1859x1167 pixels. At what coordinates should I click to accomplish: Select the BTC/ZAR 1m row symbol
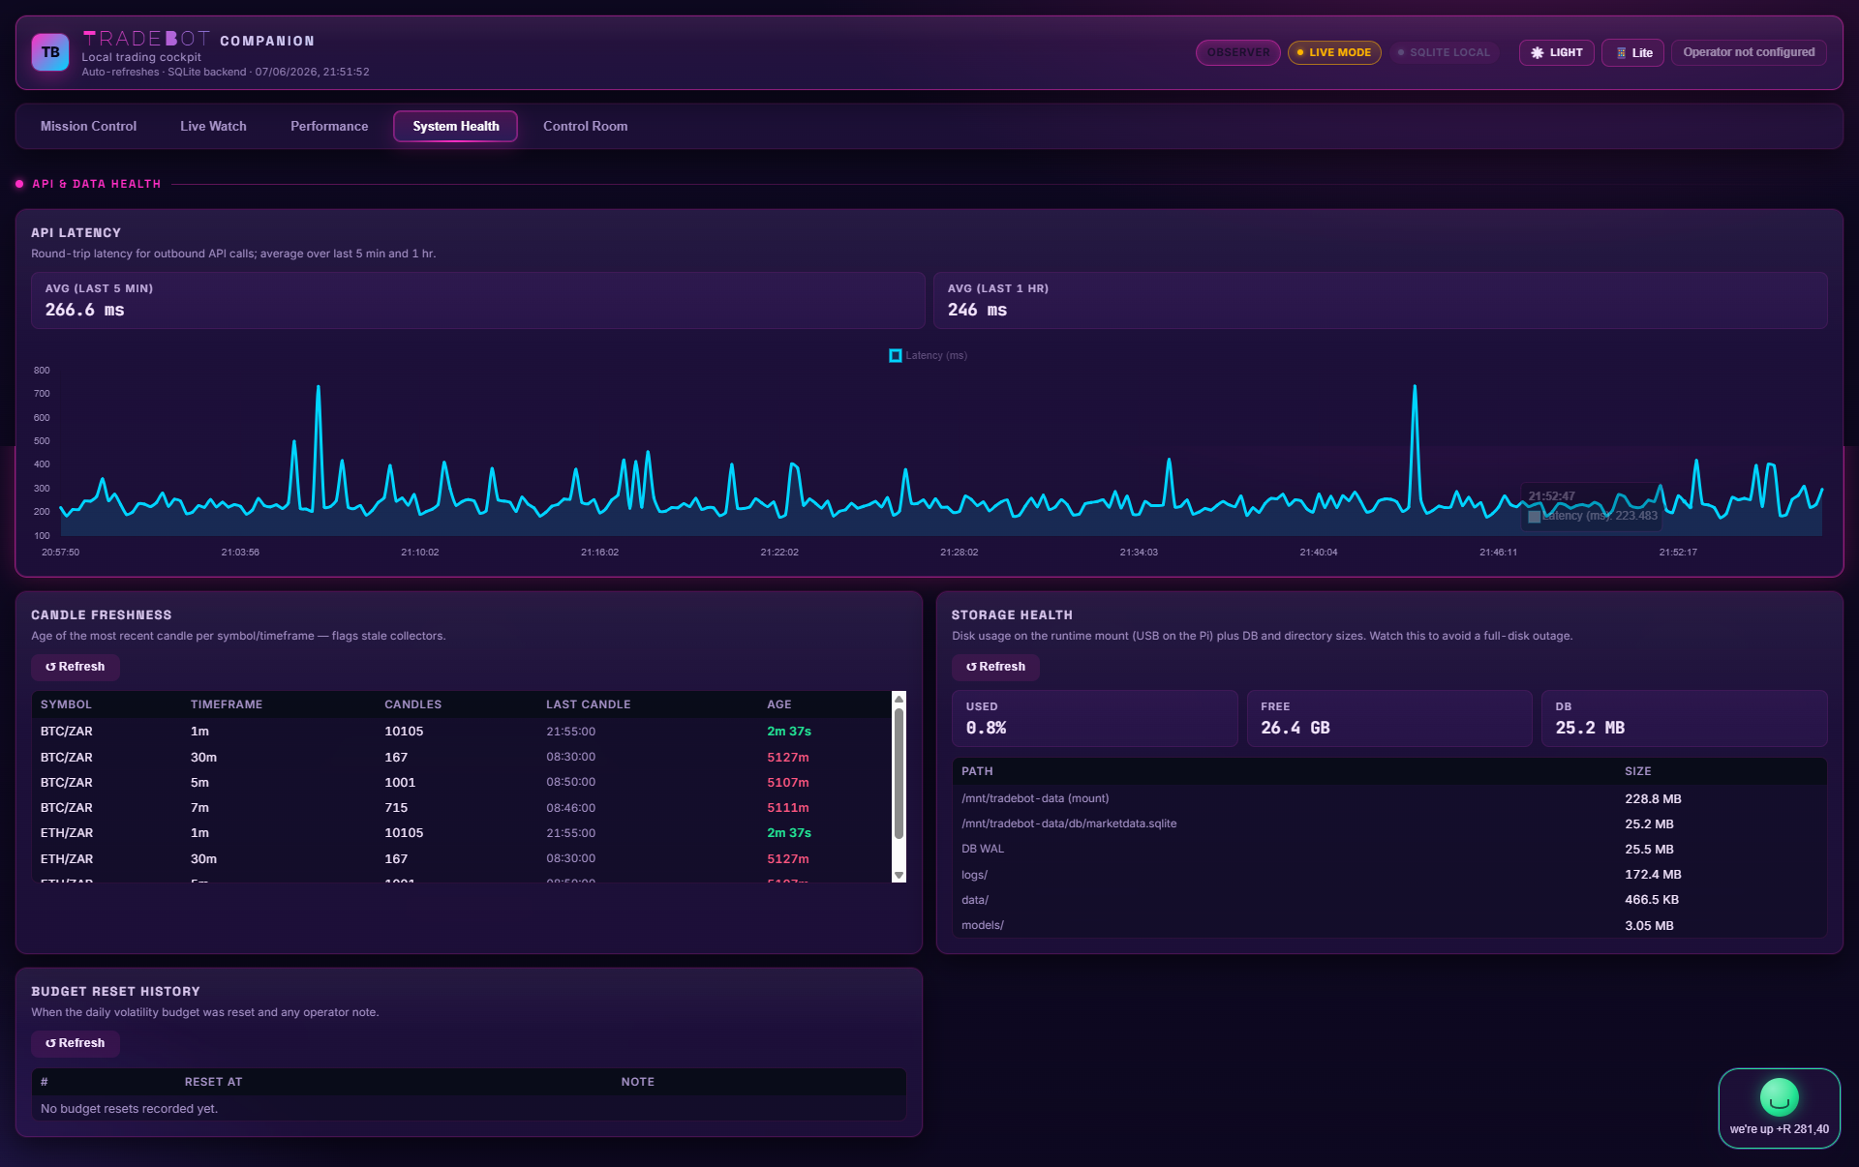[x=67, y=732]
